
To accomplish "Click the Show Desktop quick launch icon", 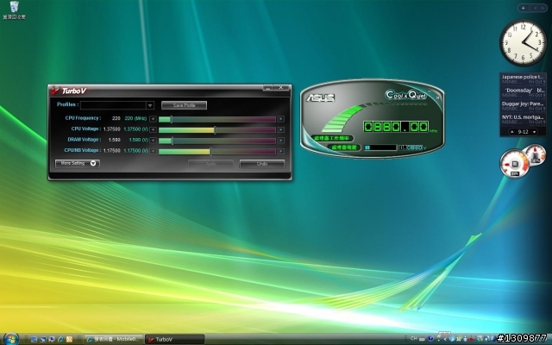I will point(34,339).
